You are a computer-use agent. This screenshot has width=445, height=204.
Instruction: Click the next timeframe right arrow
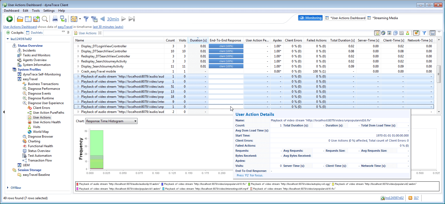(x=124, y=19)
